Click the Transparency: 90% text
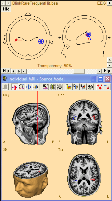Screen dimensions: 112x201 click(x=55, y=66)
